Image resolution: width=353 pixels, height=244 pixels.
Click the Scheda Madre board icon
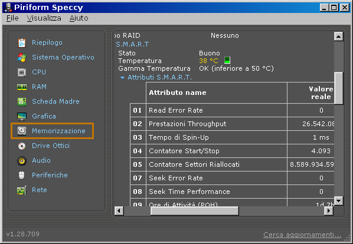tap(22, 101)
